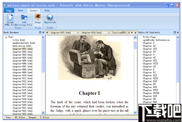This screenshot has height=122, width=182.
Task: Click epubBooks Information in contents
Action: pos(156,40)
